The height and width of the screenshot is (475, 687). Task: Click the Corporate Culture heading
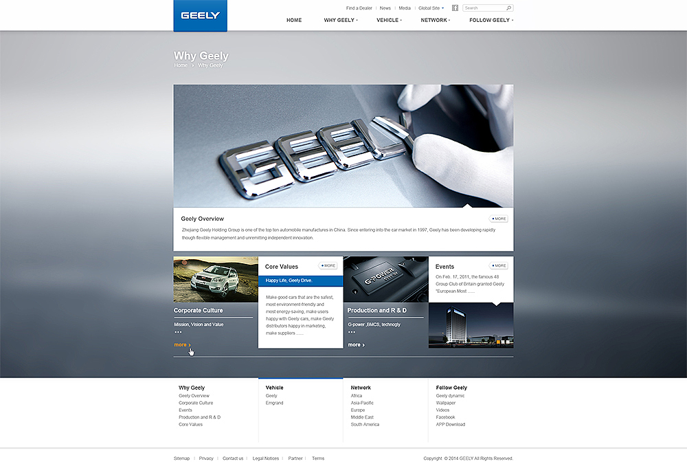point(198,310)
